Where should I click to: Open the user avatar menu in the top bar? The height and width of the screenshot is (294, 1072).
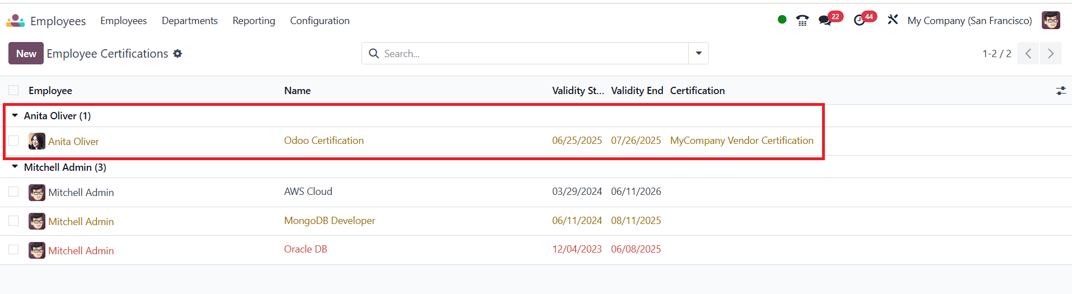(1051, 20)
